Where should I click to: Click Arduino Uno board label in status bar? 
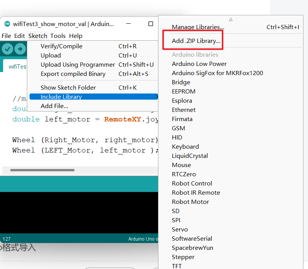click(x=143, y=239)
